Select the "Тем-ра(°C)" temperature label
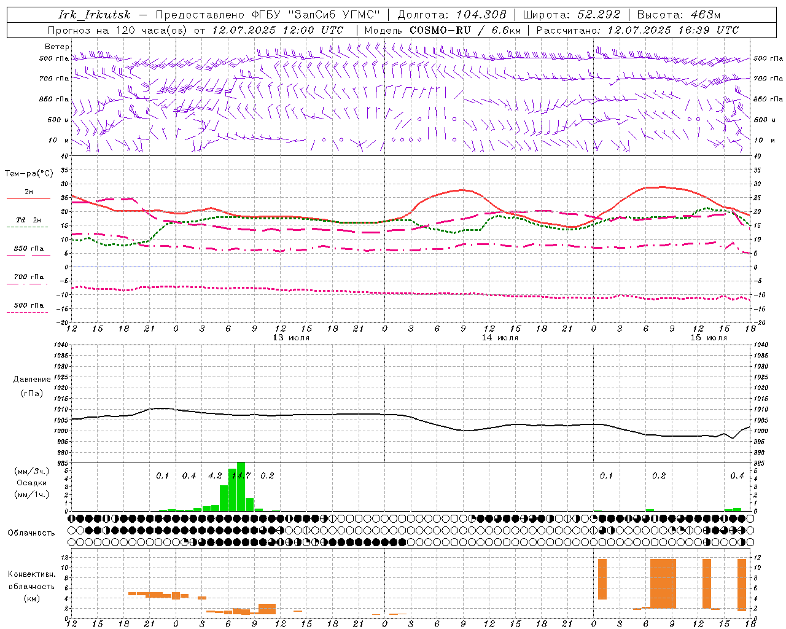Viewport: 786px width, 629px height. [x=29, y=174]
